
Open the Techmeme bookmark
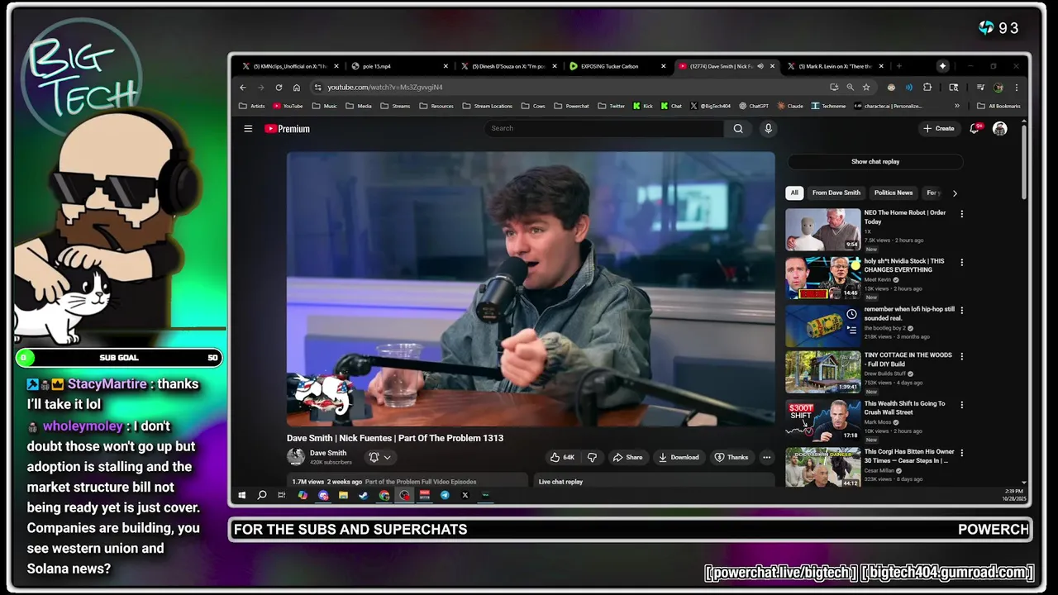828,106
